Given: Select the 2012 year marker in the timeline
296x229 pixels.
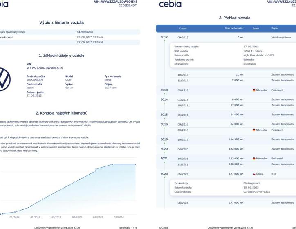Looking at the screenshot, I should click(164, 37).
